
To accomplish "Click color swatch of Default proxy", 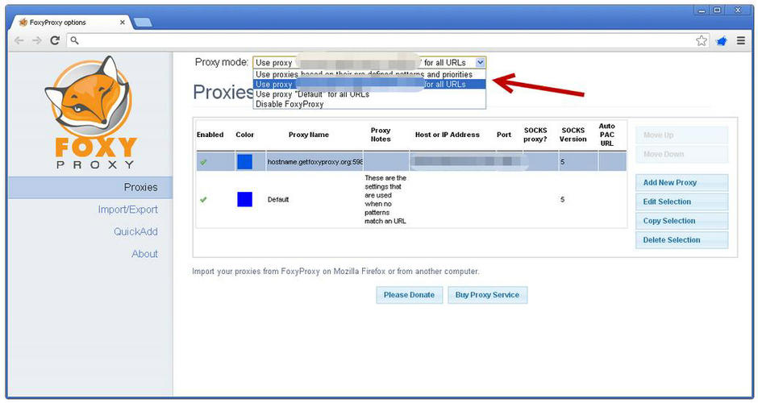I will pyautogui.click(x=244, y=199).
